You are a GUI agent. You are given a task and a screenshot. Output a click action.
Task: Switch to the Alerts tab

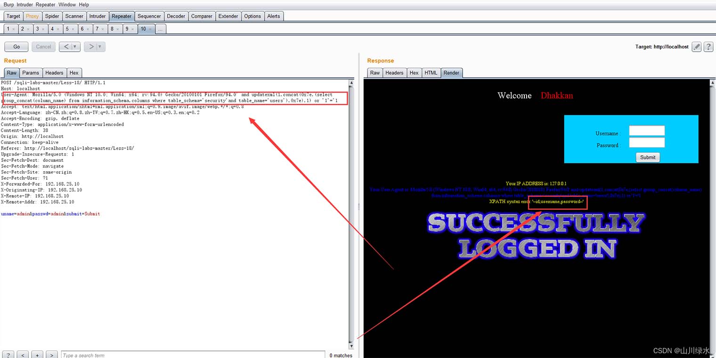tap(274, 16)
